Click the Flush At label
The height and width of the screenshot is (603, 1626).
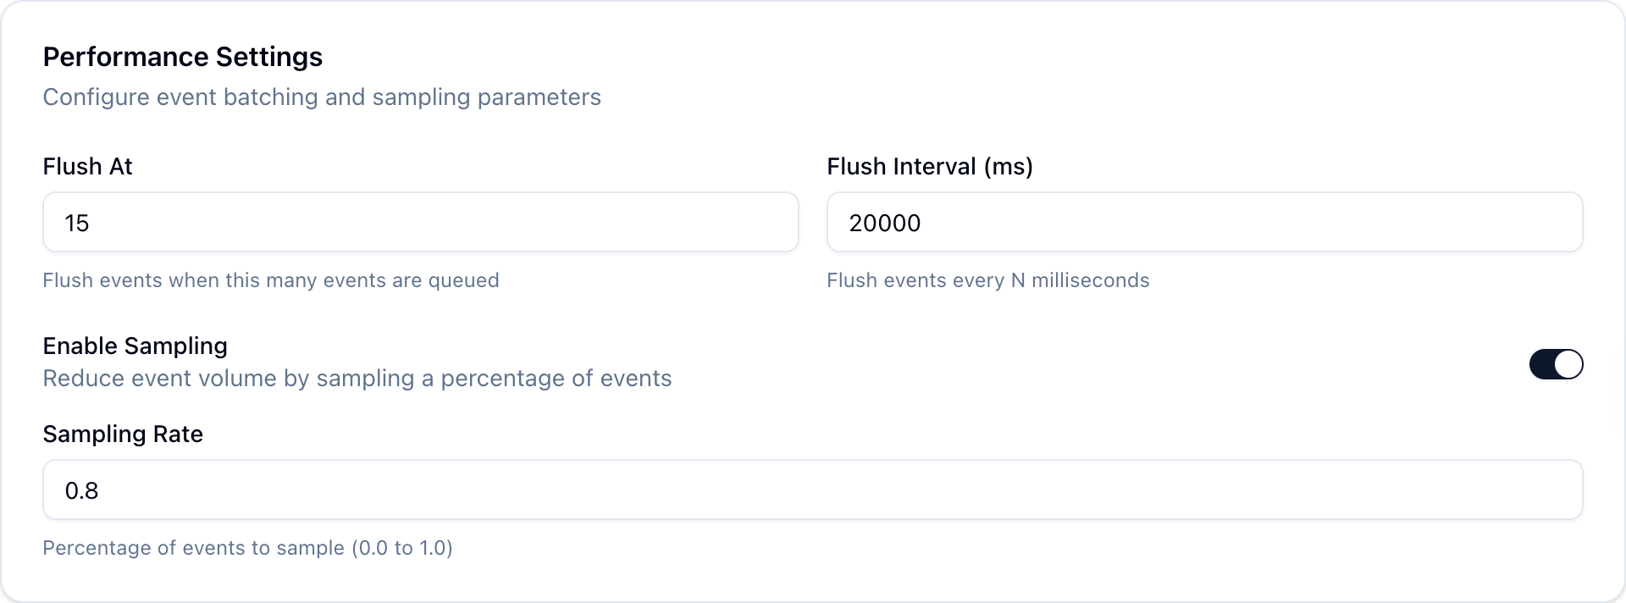point(87,167)
